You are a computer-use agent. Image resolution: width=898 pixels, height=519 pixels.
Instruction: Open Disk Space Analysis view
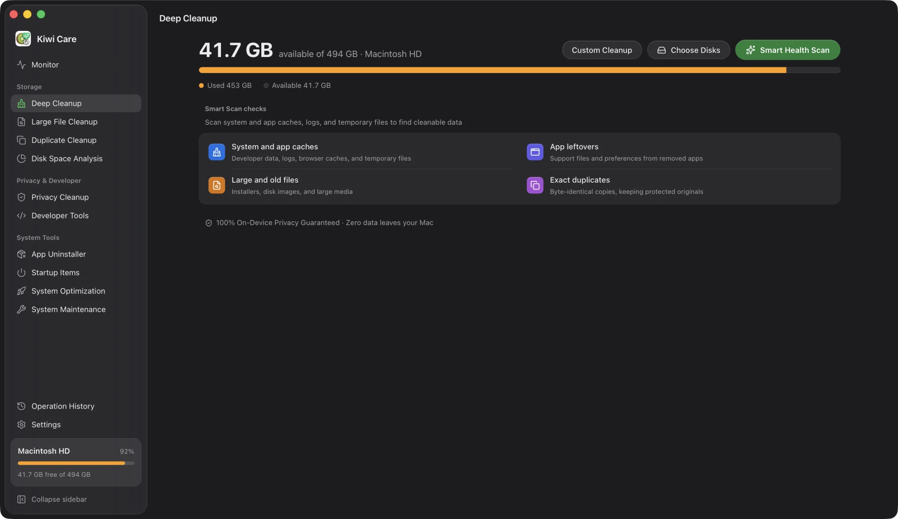pos(76,158)
